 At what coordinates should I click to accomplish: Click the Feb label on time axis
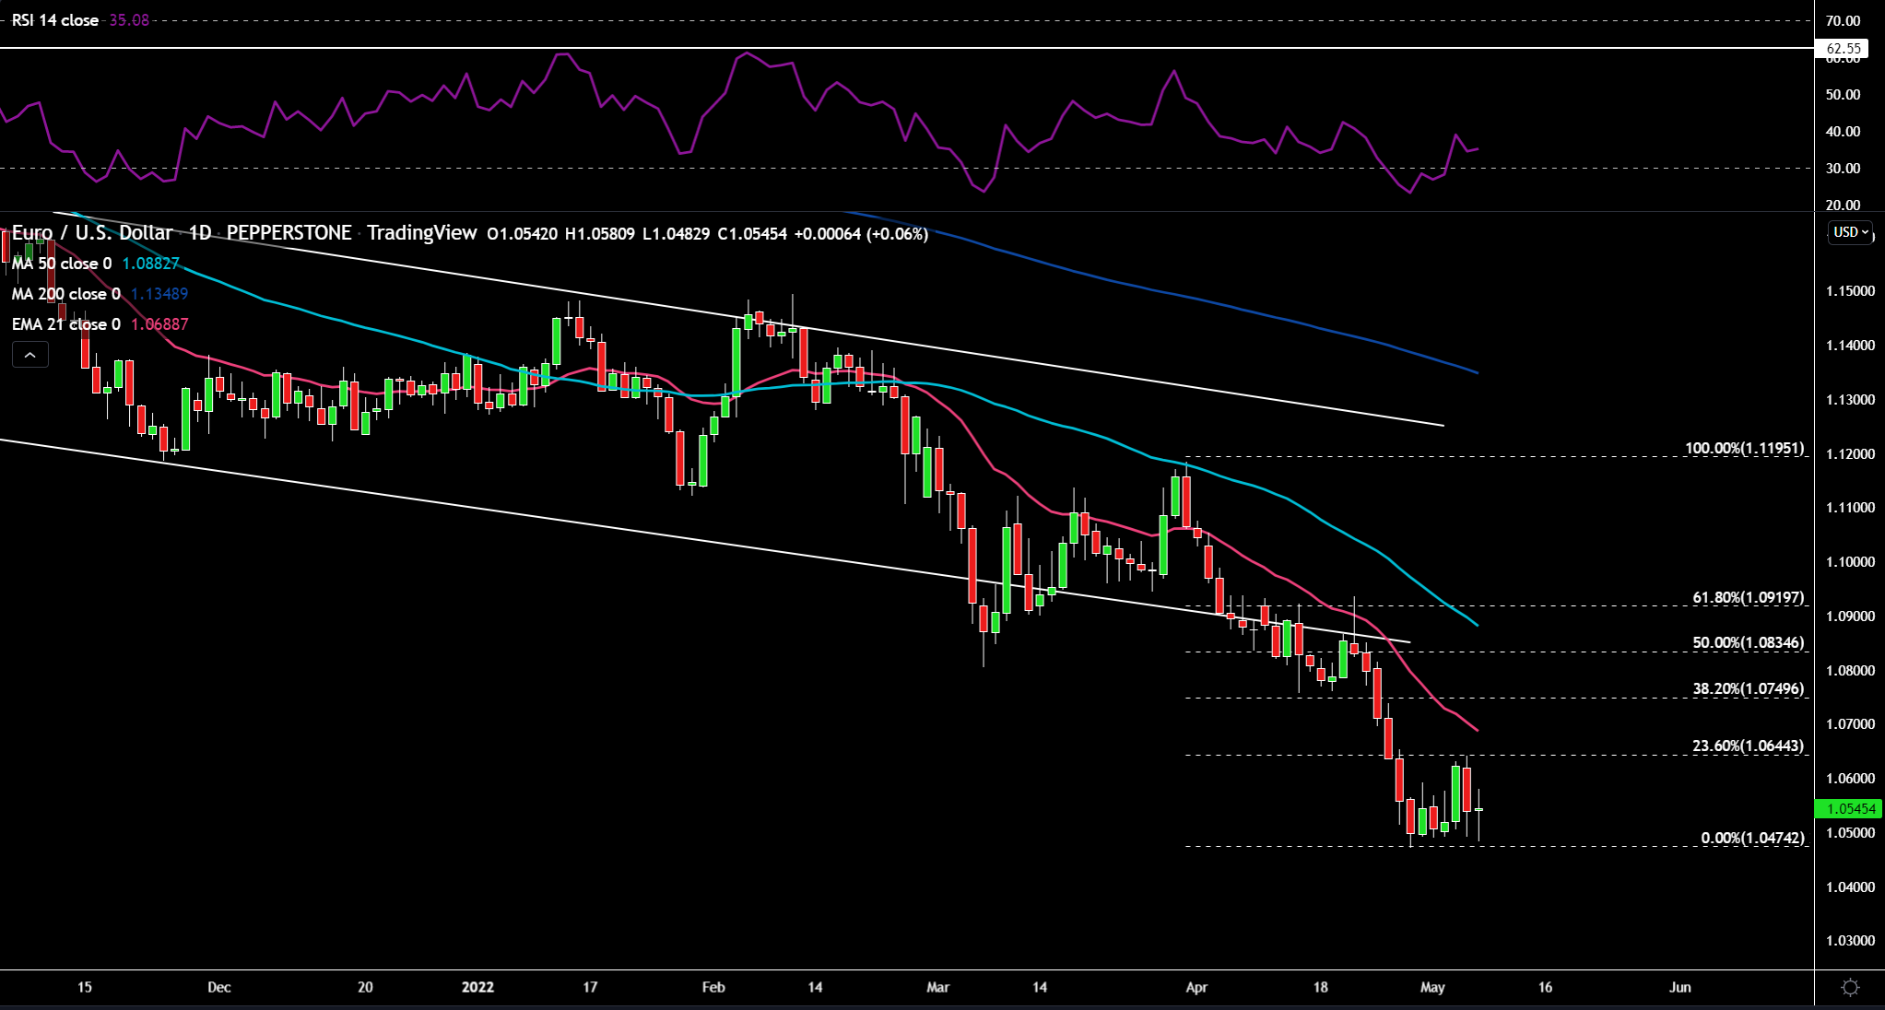click(x=713, y=988)
